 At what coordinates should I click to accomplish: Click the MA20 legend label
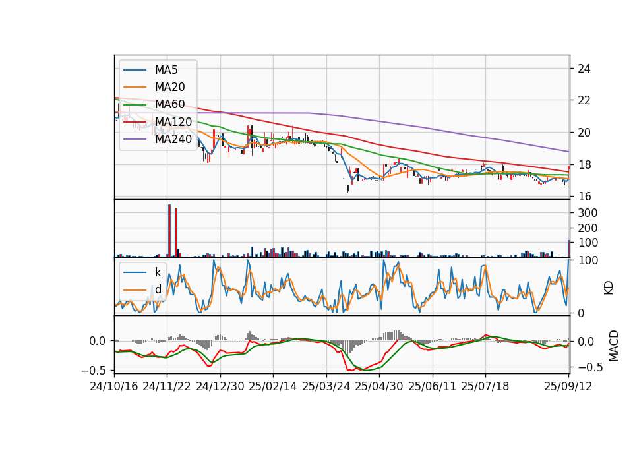pyautogui.click(x=169, y=87)
